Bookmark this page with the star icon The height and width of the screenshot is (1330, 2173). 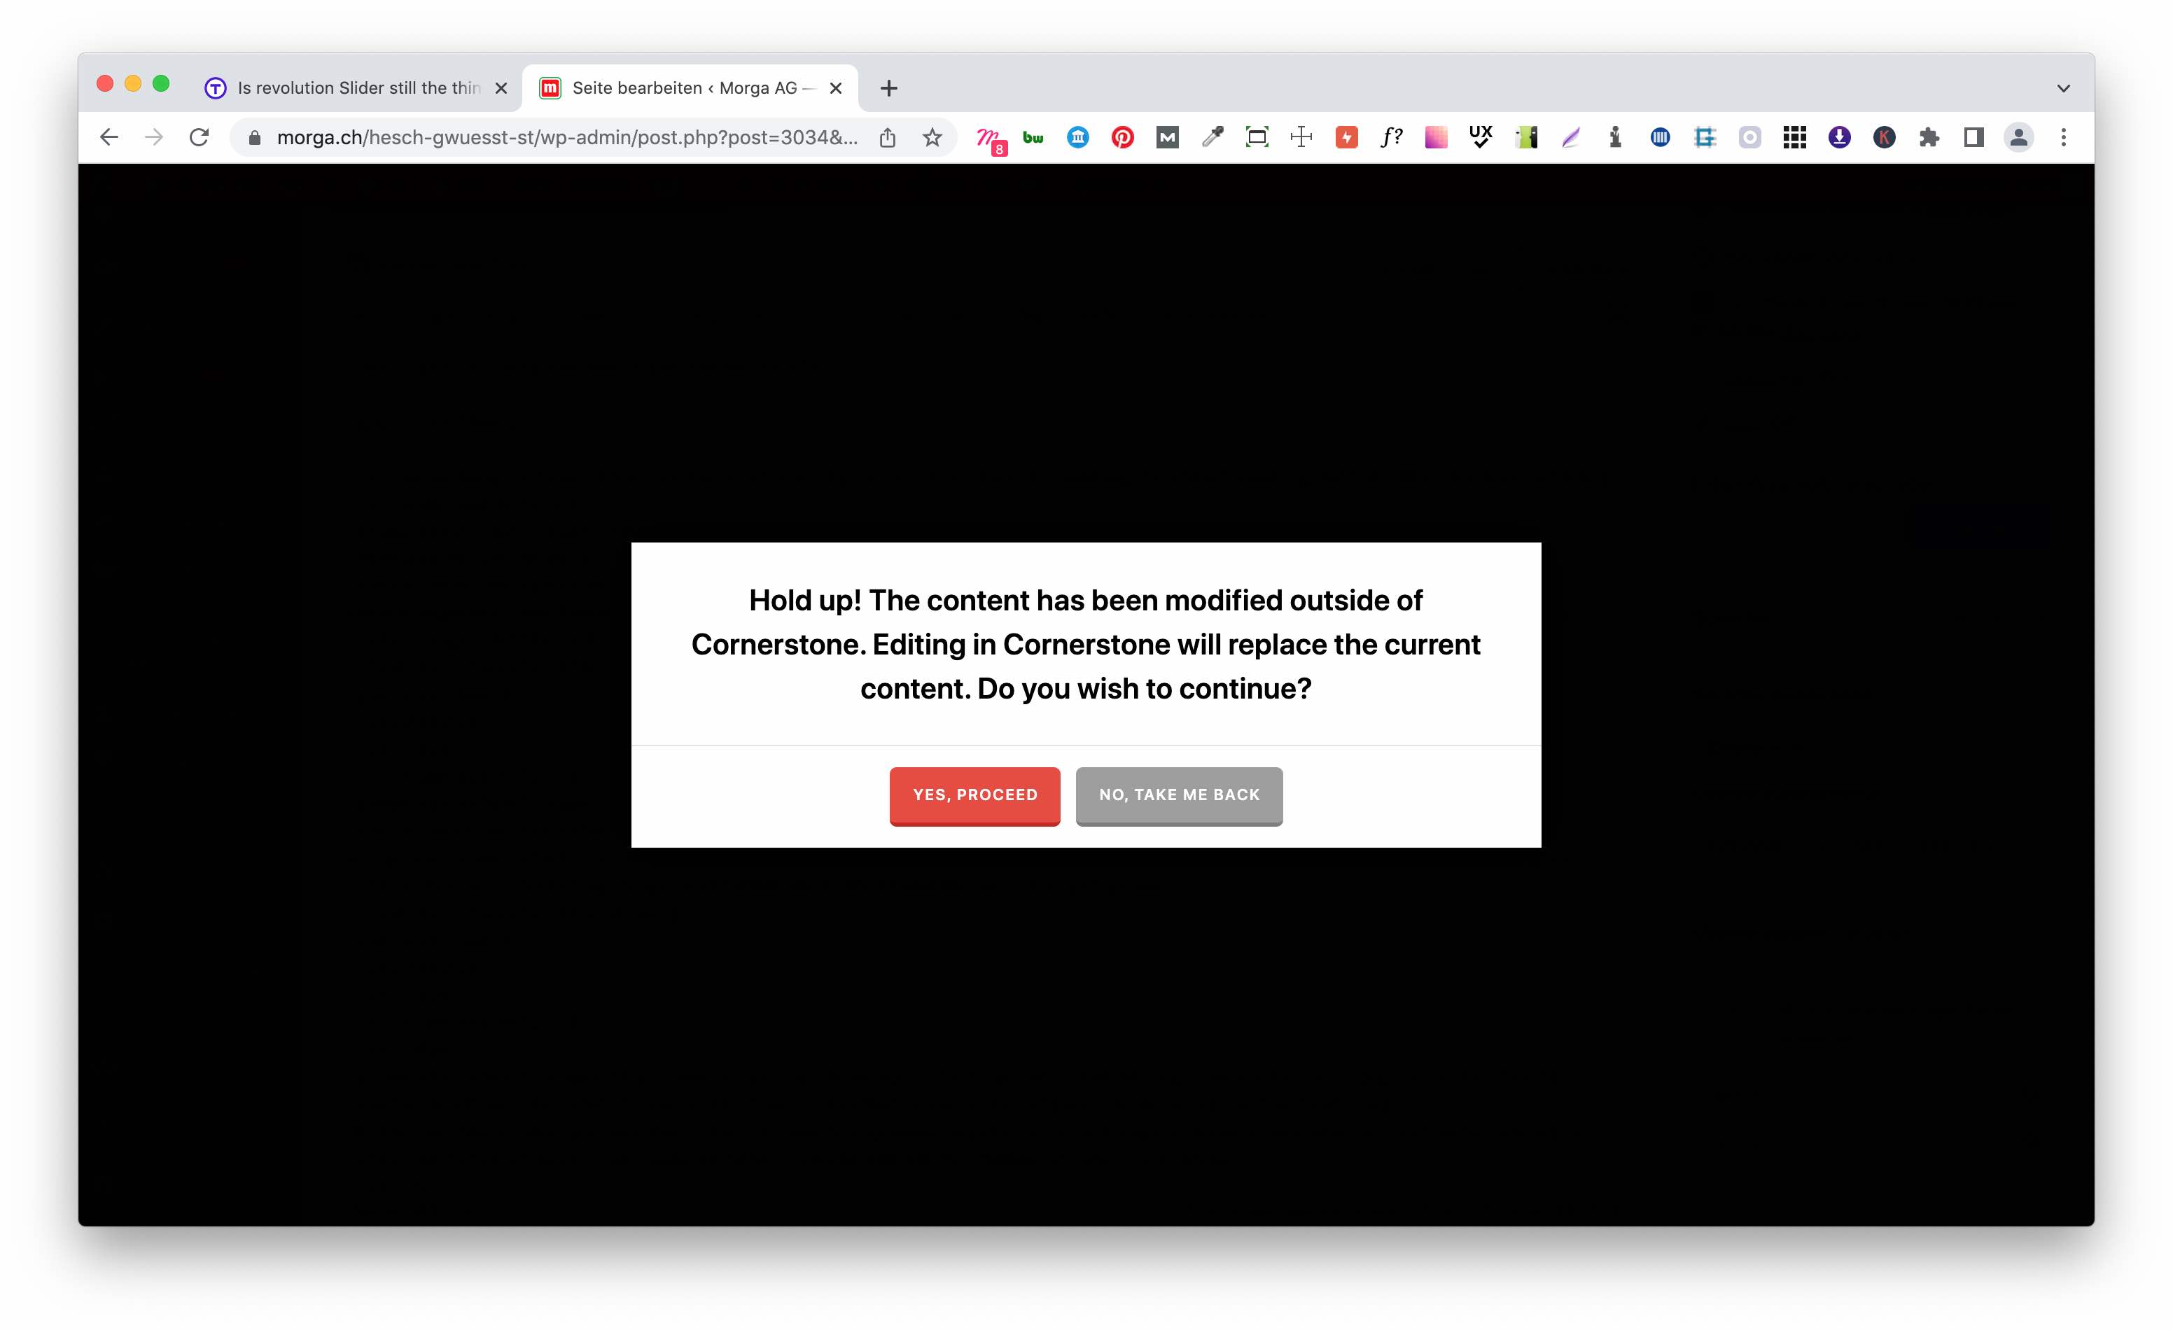point(932,138)
